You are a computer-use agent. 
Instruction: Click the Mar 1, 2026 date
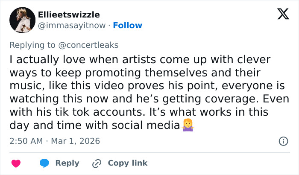click(x=75, y=141)
